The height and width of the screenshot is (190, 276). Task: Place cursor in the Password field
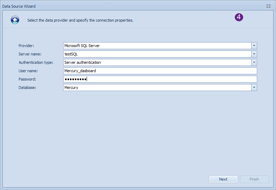[160, 79]
